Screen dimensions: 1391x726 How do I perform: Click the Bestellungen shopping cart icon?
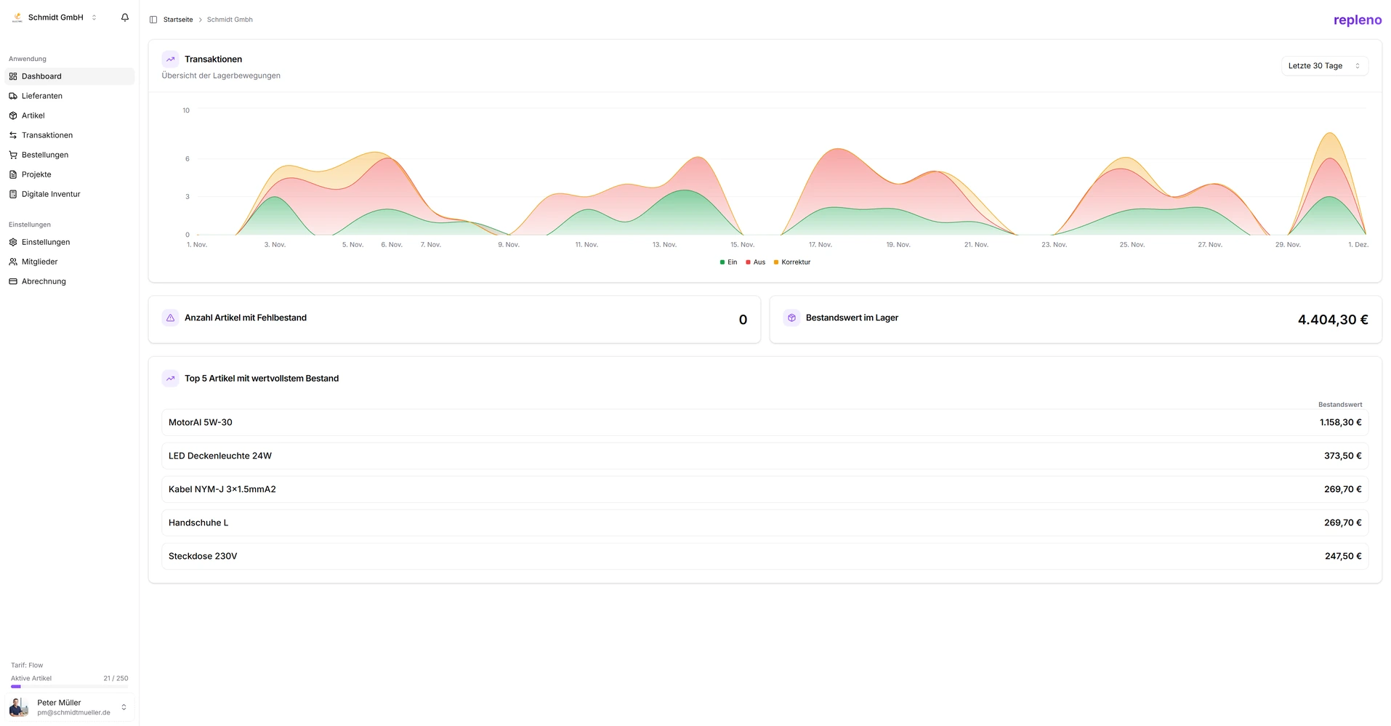click(12, 154)
